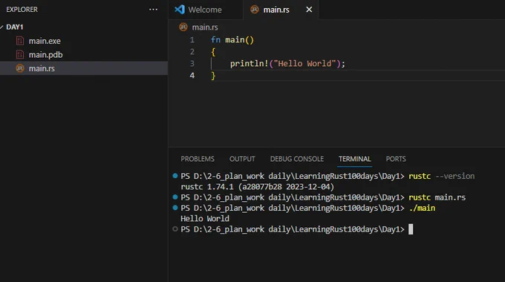505x282 pixels.
Task: Click the main.pdb file icon
Action: pos(20,55)
